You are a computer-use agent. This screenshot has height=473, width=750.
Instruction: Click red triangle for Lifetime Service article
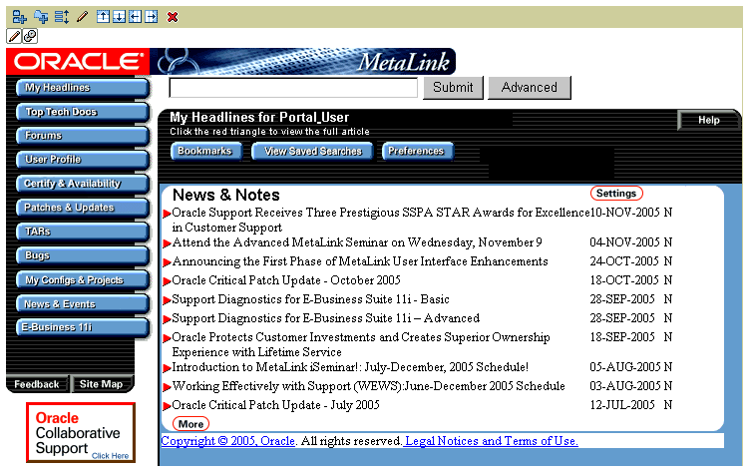pos(167,338)
